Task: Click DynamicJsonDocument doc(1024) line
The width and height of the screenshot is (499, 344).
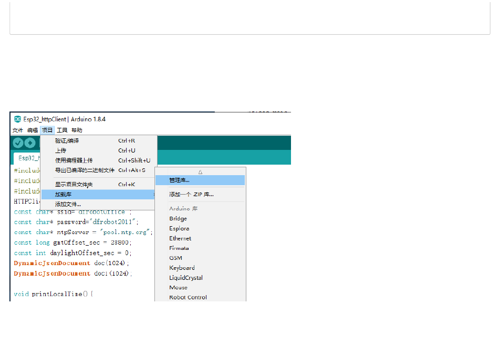Action: click(71, 264)
